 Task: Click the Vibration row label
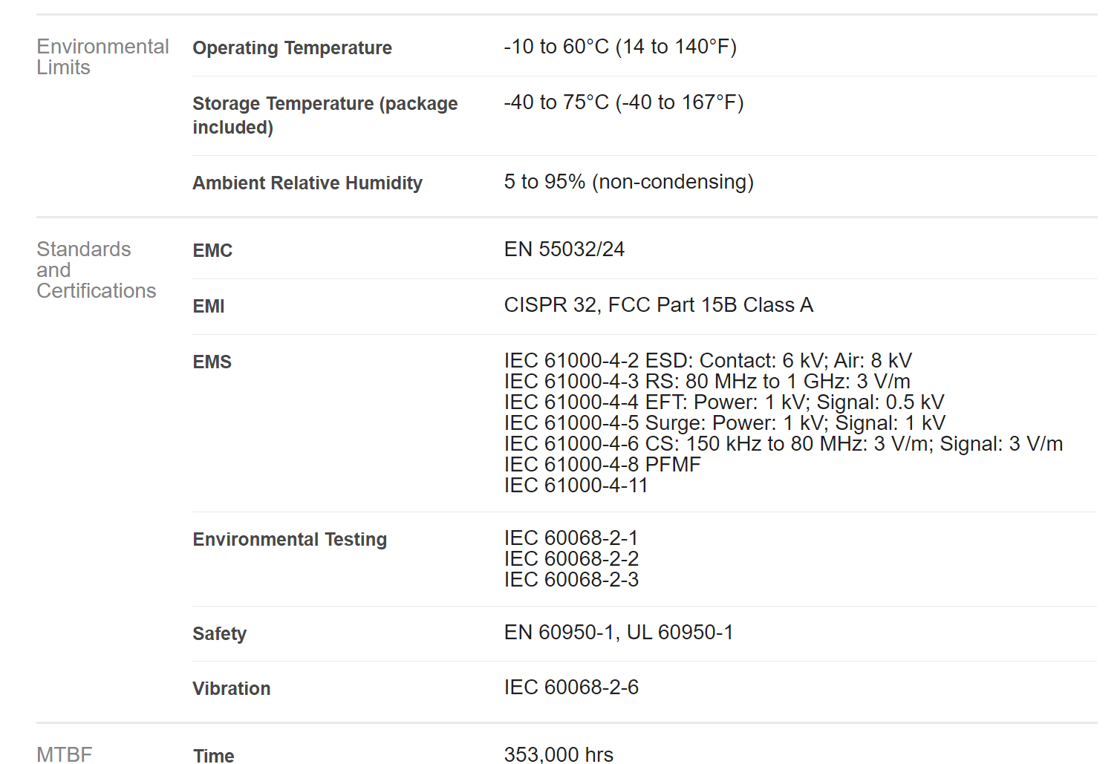[x=231, y=689]
